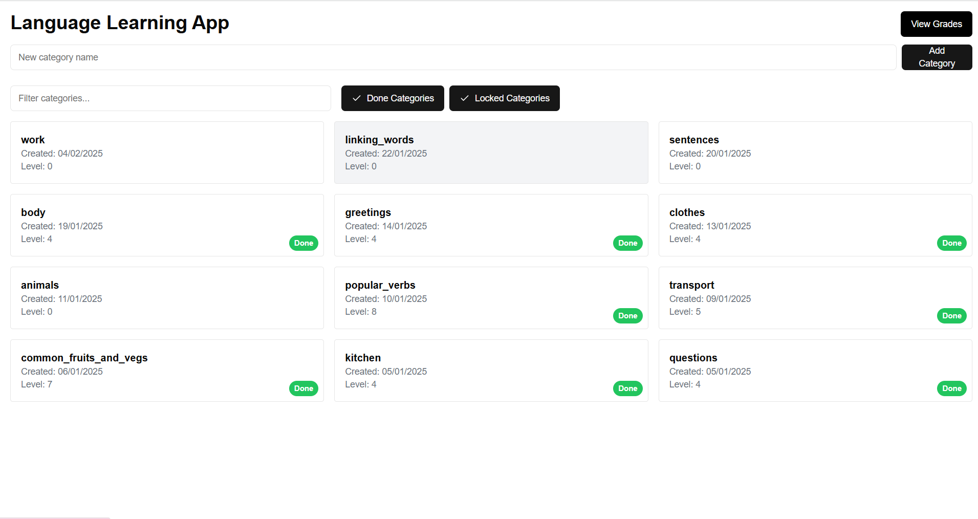This screenshot has width=978, height=519.
Task: Select the common_fruits_and_vegs category title
Action: [x=84, y=358]
